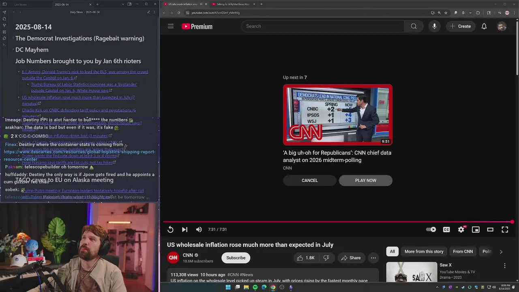Open a new Chrome browser tab
Screen dimensions: 519x292
point(262,4)
